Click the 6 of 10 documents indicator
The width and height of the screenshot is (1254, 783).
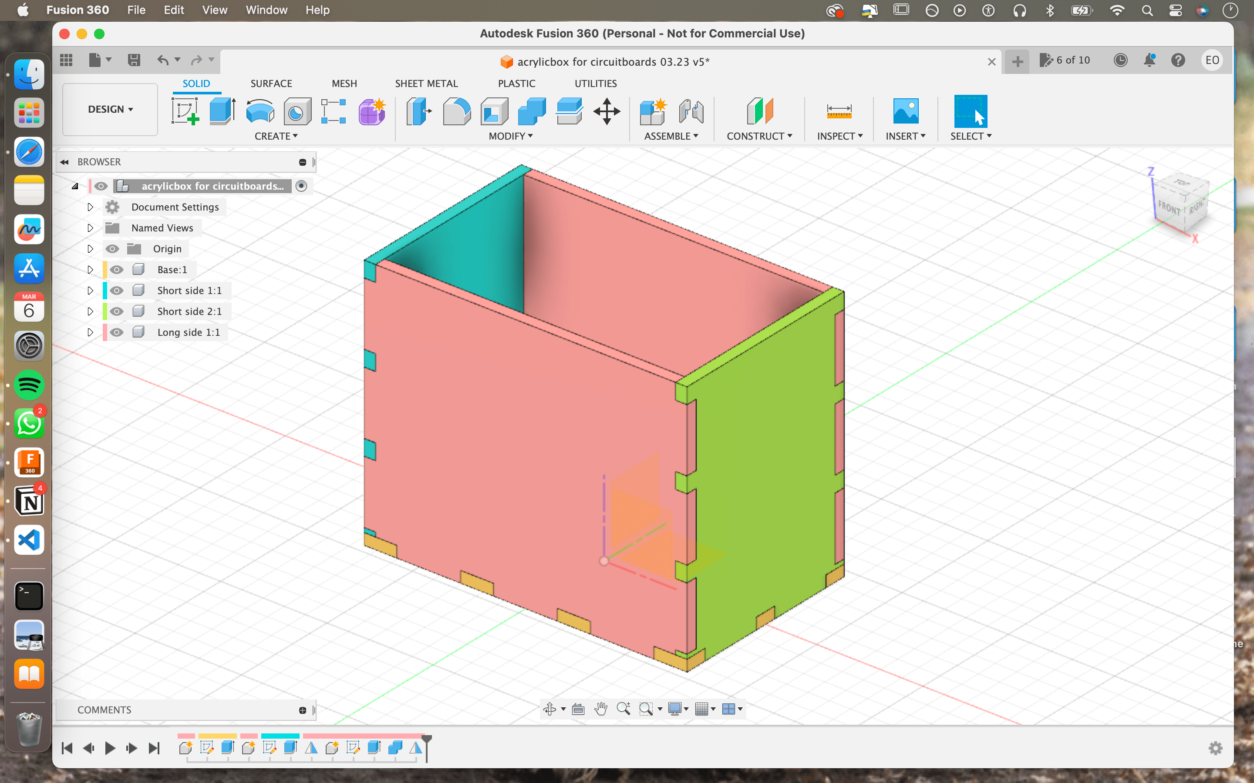(x=1065, y=60)
